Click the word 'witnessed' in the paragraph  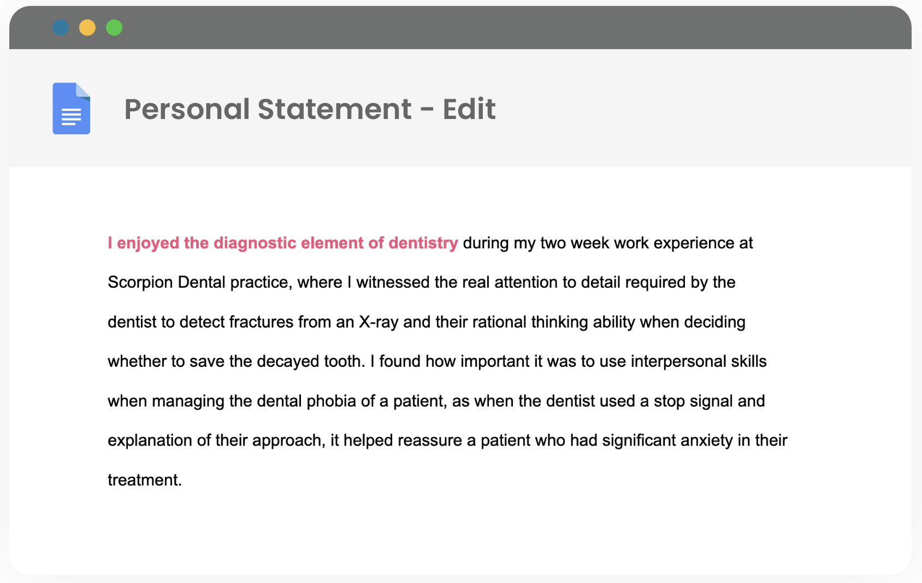click(x=393, y=282)
